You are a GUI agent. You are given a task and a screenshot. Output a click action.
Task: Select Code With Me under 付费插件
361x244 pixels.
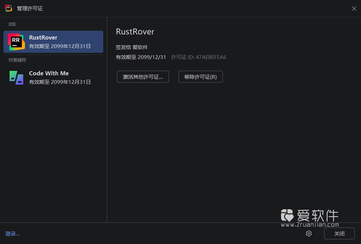[53, 77]
